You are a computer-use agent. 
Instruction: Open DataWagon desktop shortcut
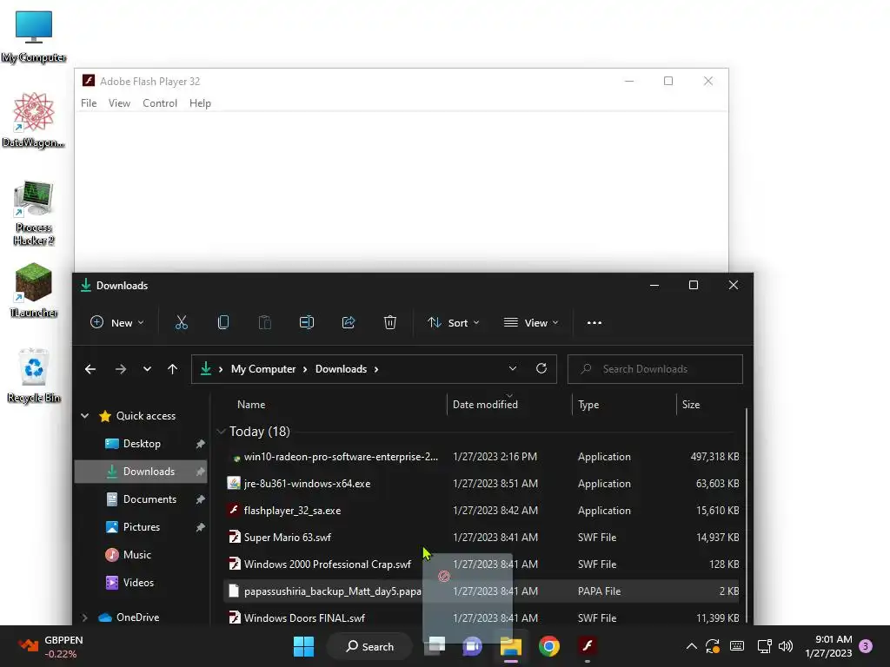(x=34, y=120)
